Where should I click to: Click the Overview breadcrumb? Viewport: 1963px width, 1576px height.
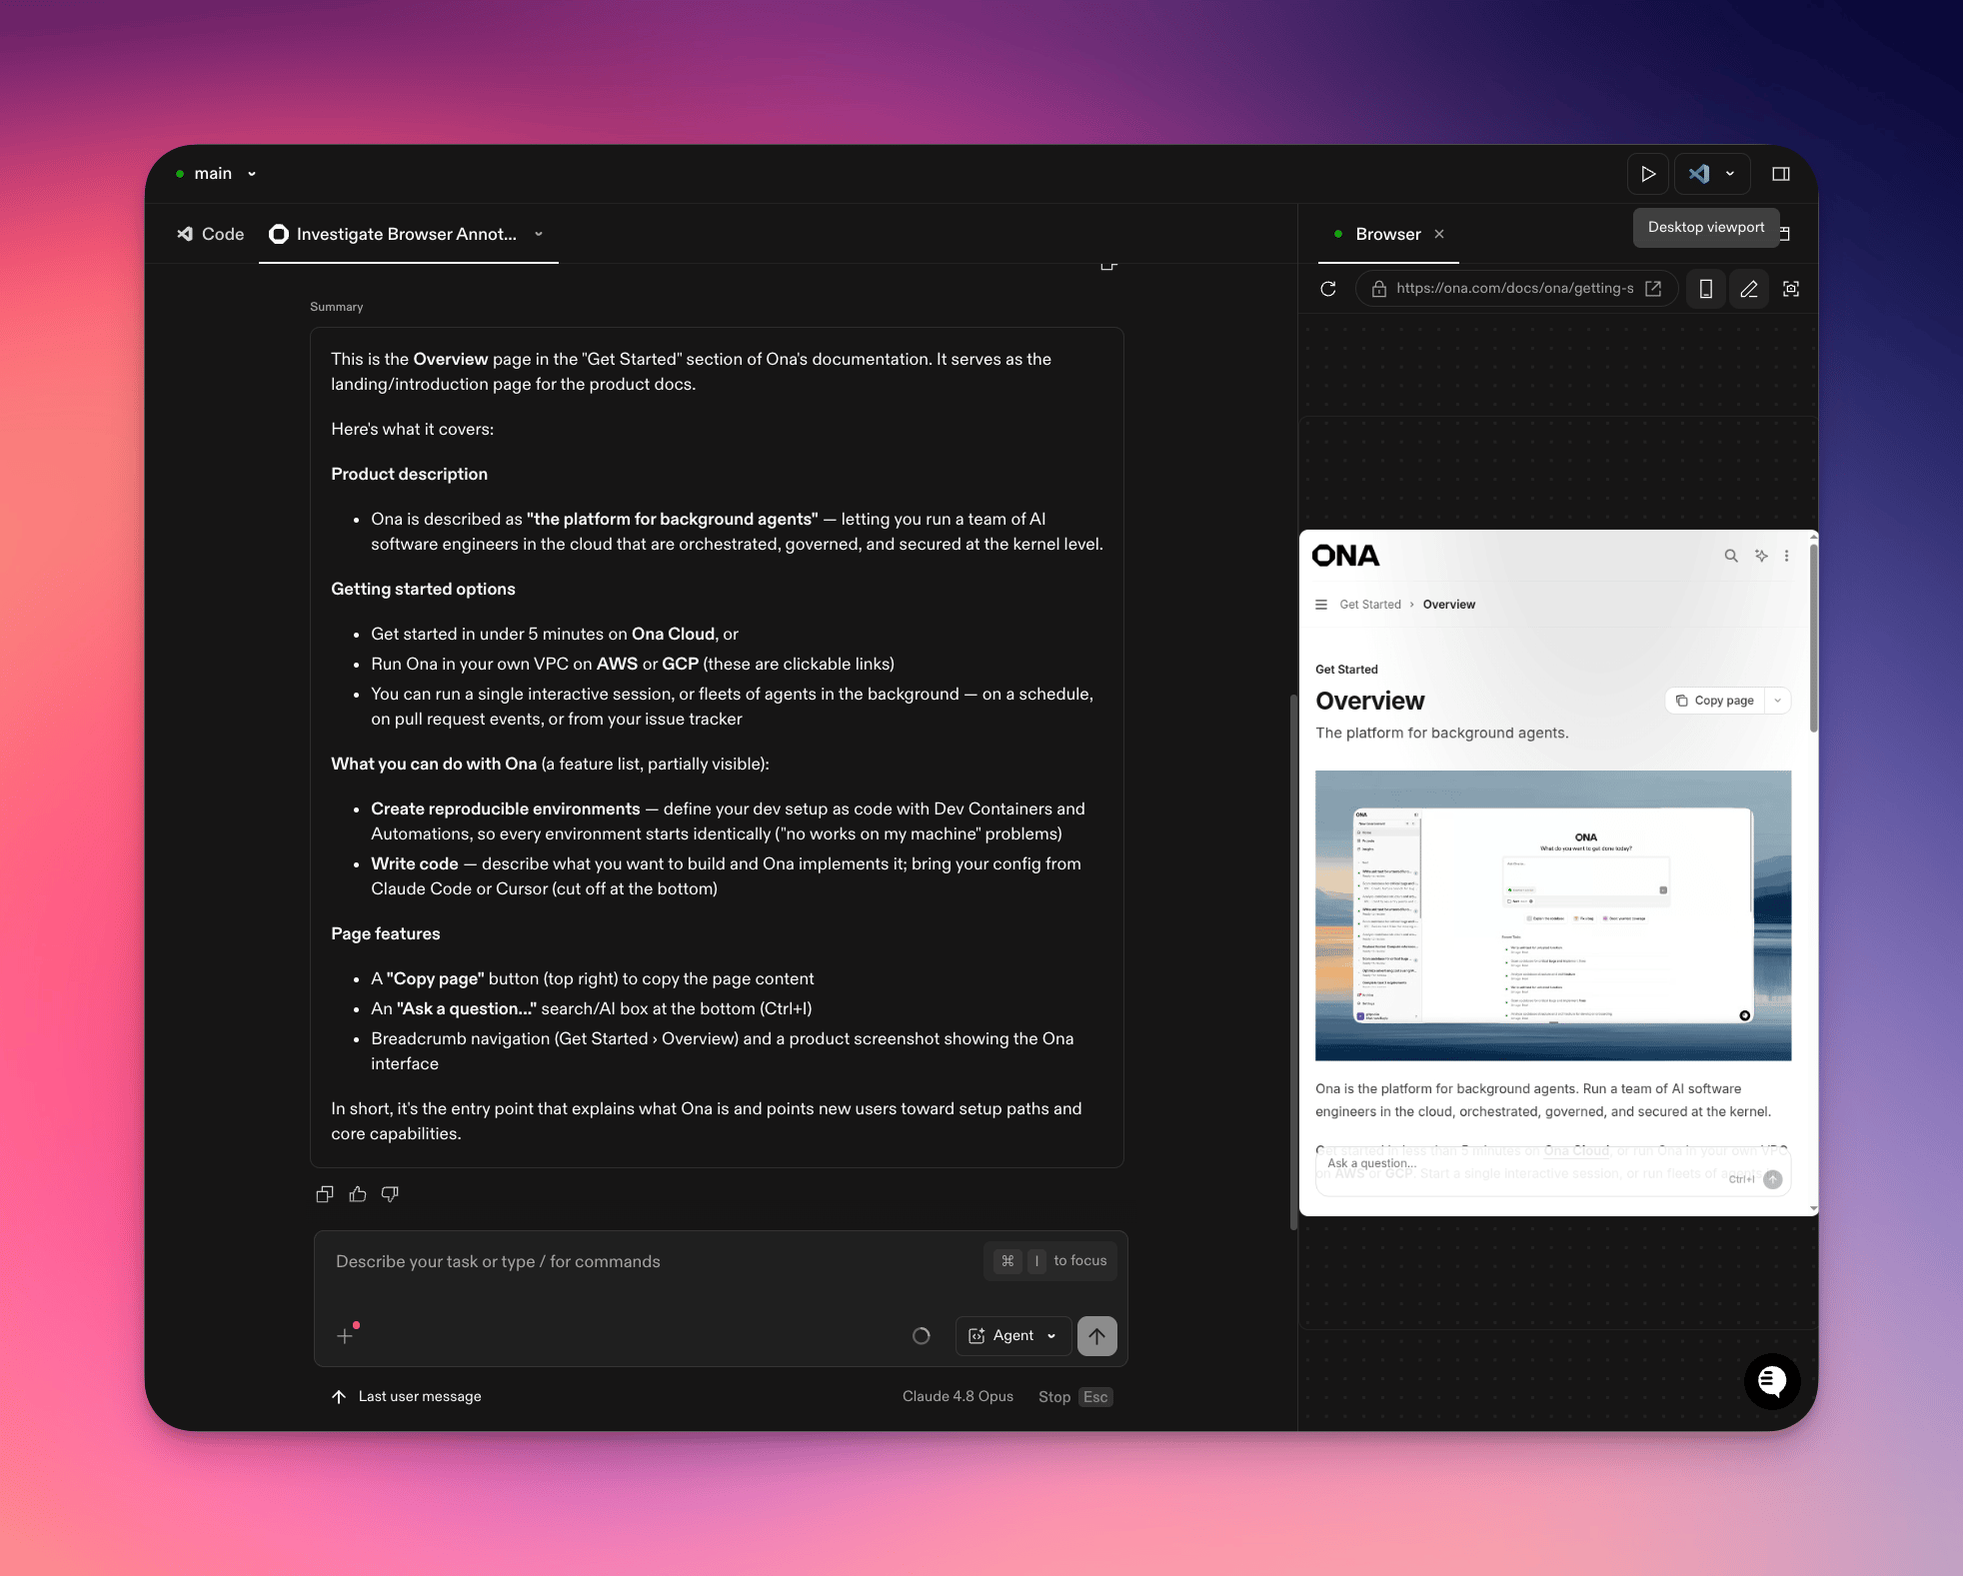pos(1449,605)
